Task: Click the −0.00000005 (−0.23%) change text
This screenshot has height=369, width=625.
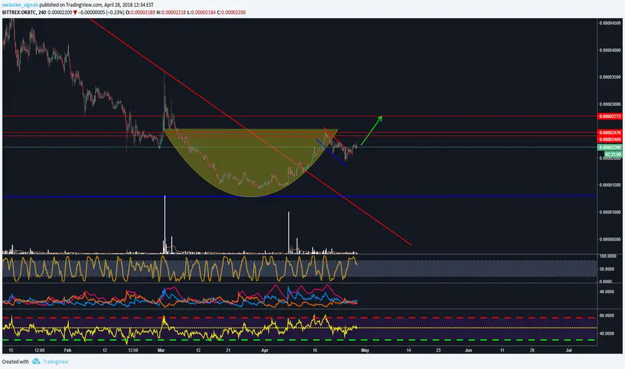Action: coord(101,12)
